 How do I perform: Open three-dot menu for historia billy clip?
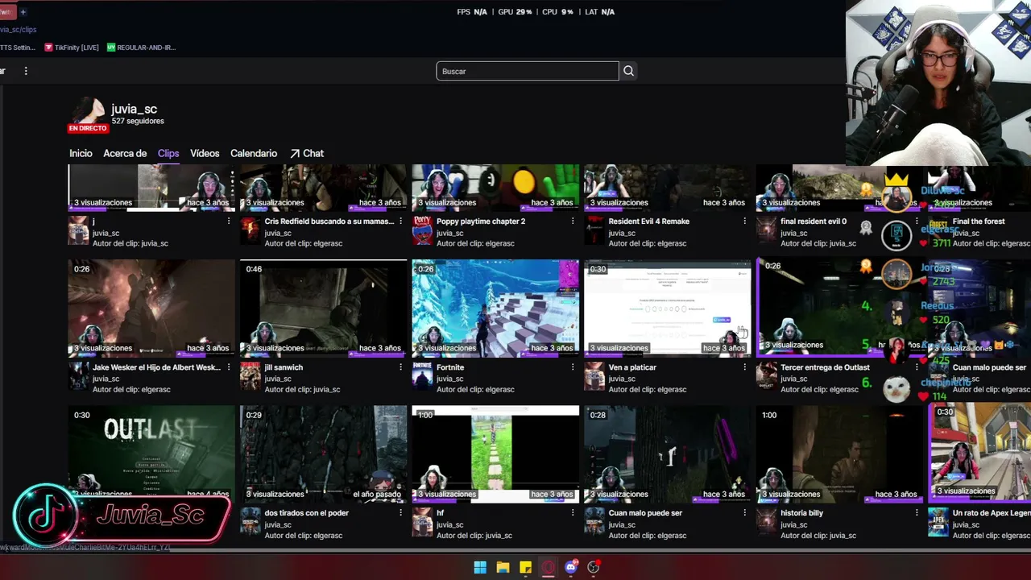tap(917, 512)
